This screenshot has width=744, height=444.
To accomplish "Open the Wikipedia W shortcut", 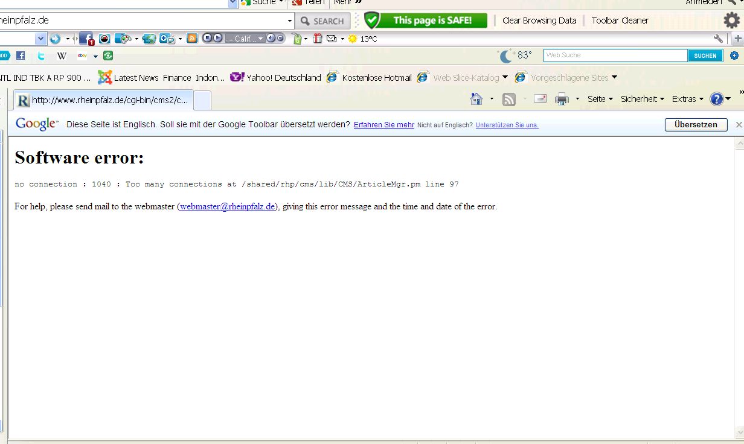I will coord(62,55).
